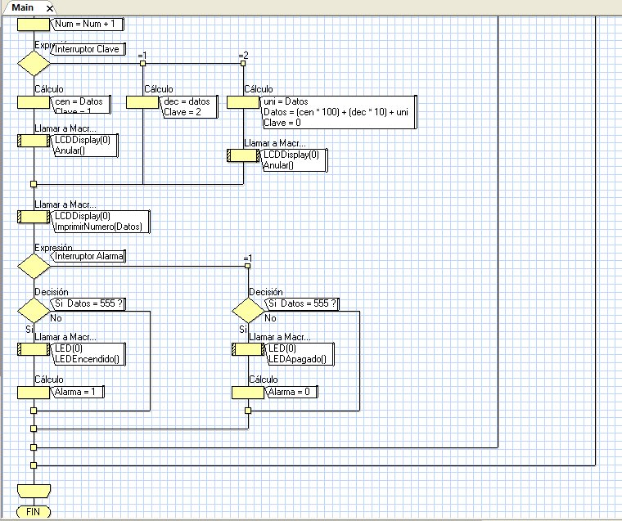The width and height of the screenshot is (622, 521).
Task: Select the Alarma = 0 calculation block
Action: point(248,393)
